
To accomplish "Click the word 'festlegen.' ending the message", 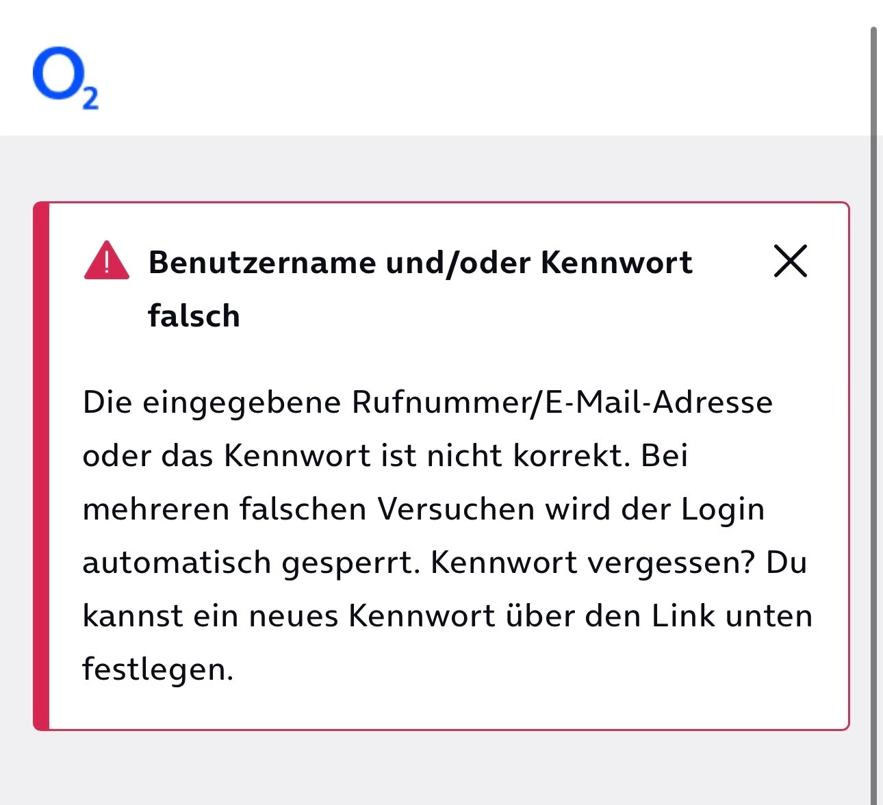I will (x=157, y=669).
